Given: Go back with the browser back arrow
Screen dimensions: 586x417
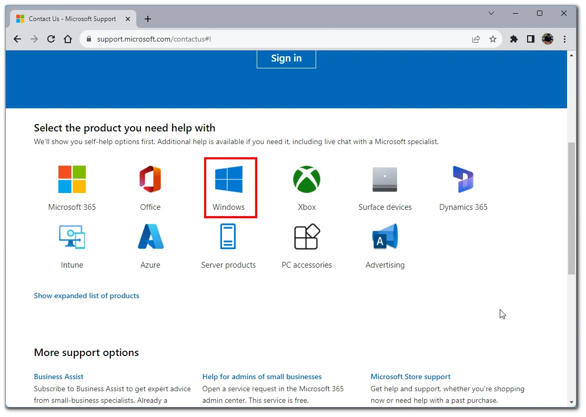Looking at the screenshot, I should click(x=17, y=39).
